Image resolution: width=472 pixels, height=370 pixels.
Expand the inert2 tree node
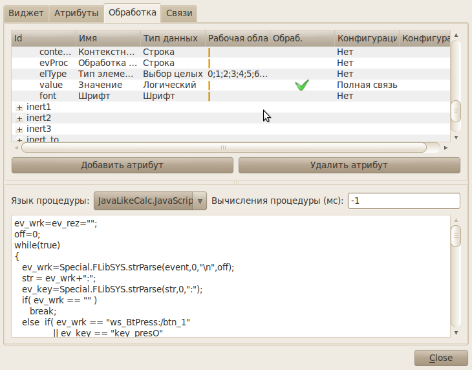tap(19, 118)
